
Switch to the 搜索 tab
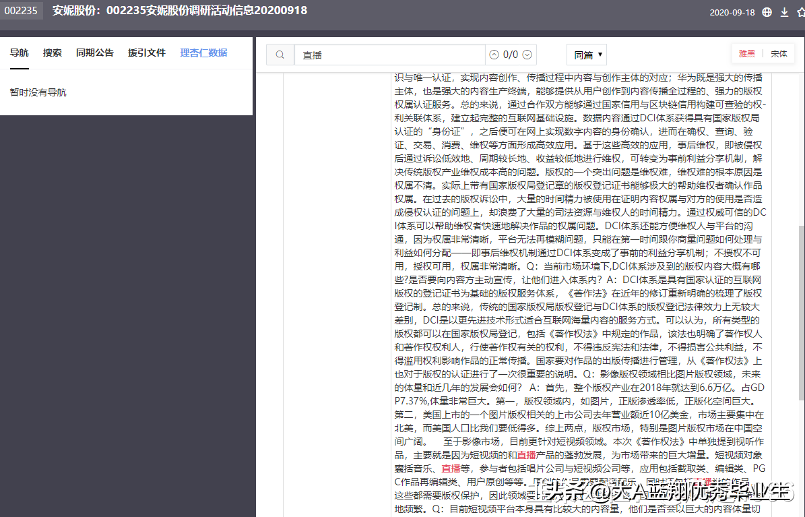tap(52, 52)
